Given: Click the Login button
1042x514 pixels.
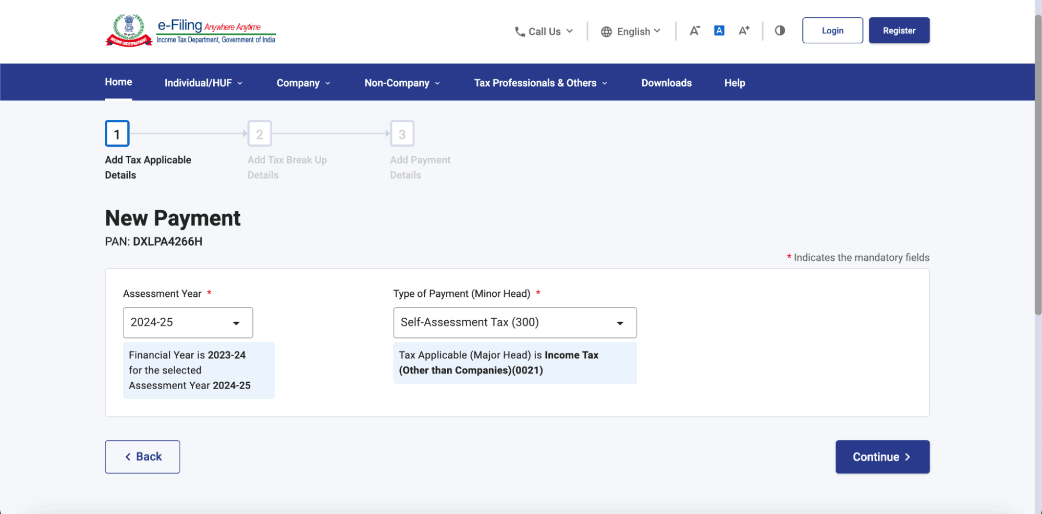Looking at the screenshot, I should pyautogui.click(x=832, y=30).
